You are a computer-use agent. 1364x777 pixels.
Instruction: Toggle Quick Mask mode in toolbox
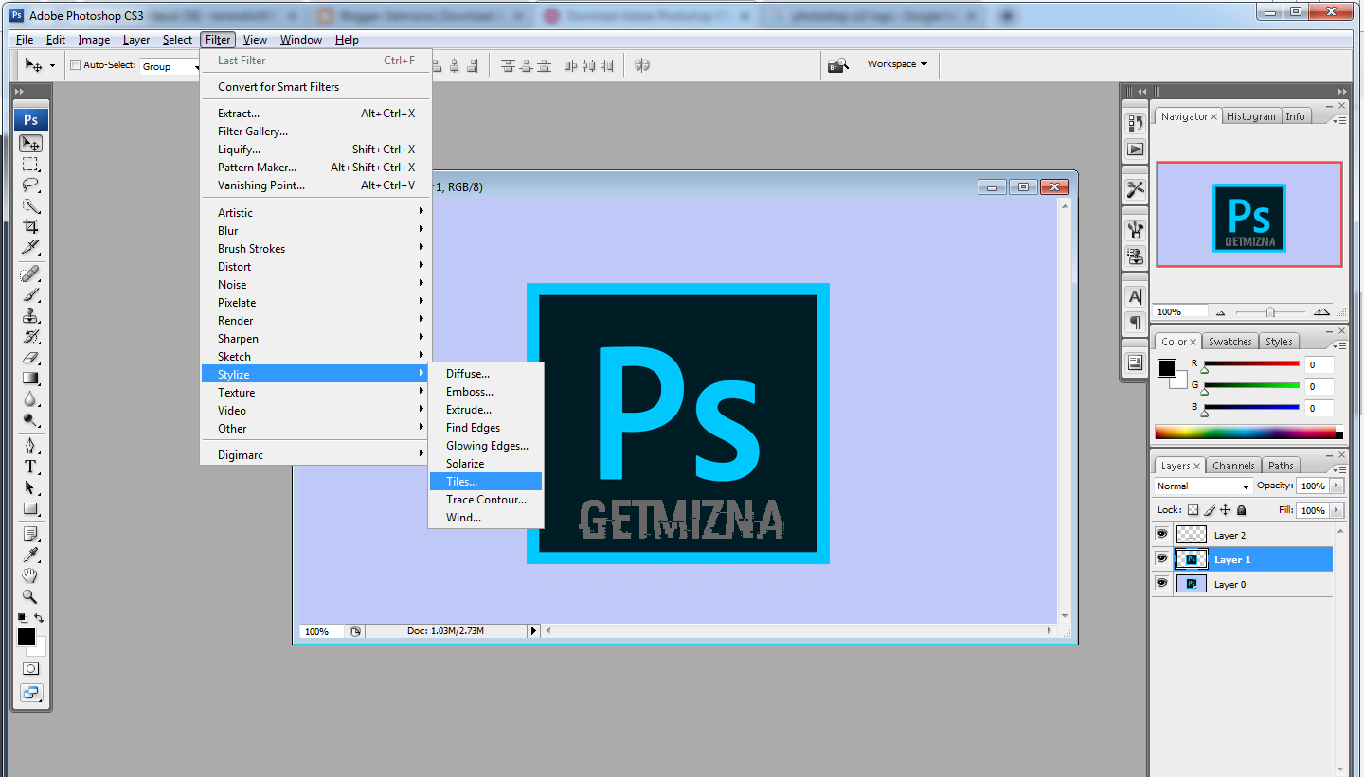31,668
